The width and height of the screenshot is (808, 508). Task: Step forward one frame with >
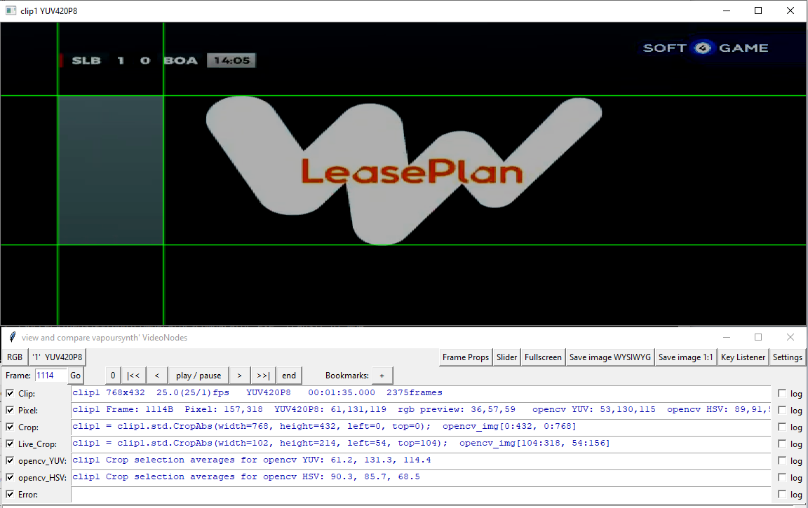[239, 375]
